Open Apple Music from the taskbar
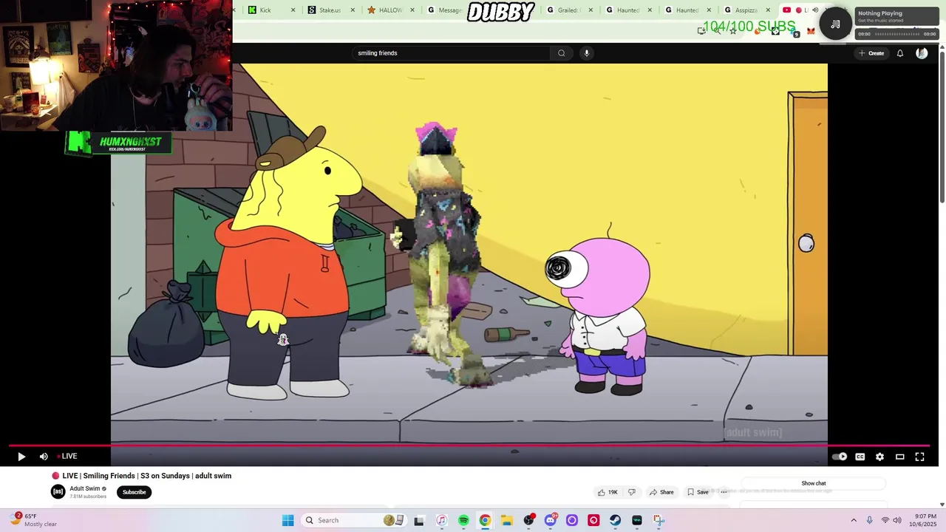 click(441, 520)
